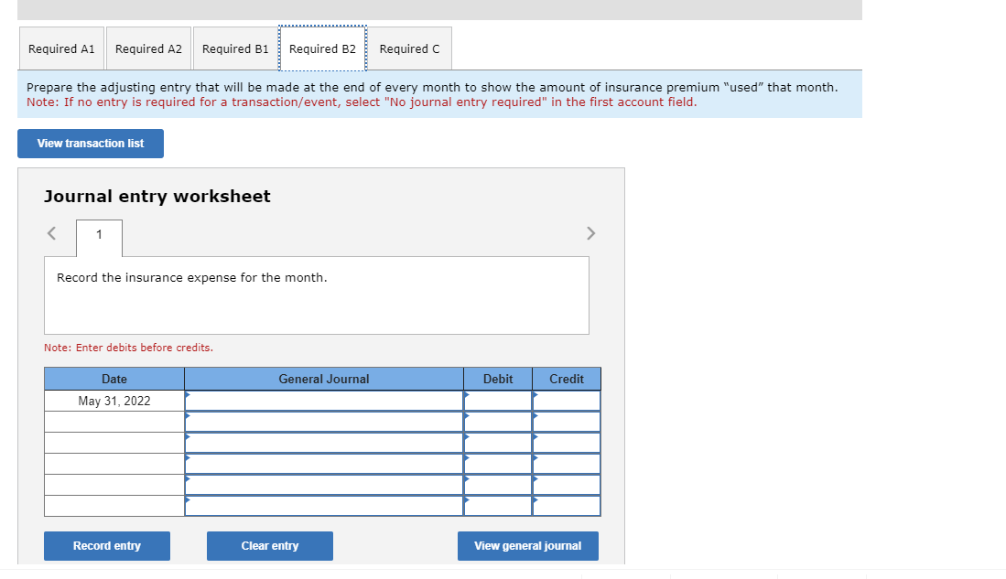1006x579 pixels.
Task: Click Debit field in fifth row
Action: pyautogui.click(x=498, y=485)
